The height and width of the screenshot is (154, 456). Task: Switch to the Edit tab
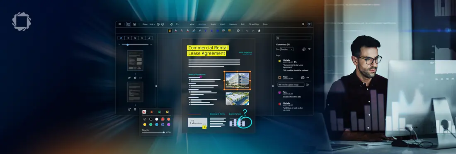(243, 24)
